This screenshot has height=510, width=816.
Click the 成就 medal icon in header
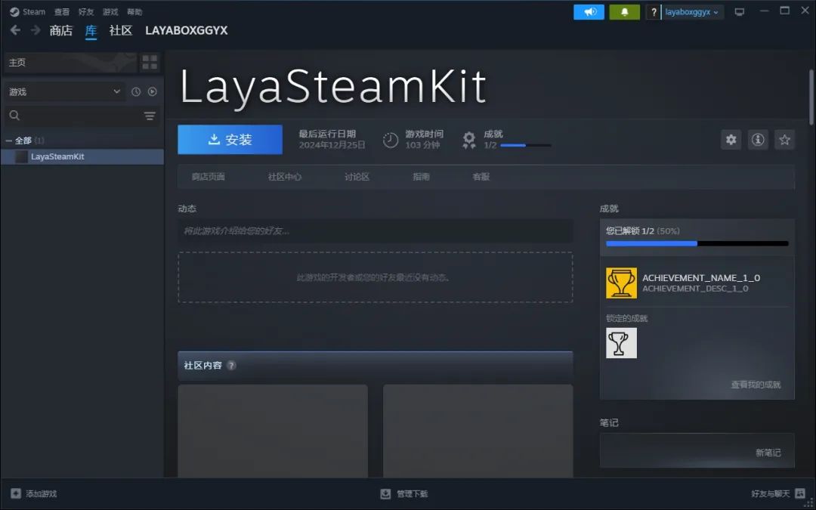469,140
